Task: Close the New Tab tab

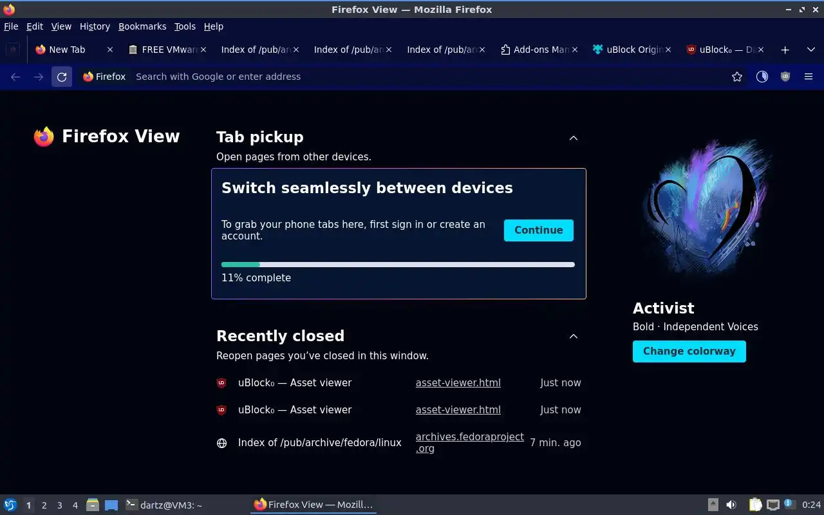Action: click(x=110, y=50)
